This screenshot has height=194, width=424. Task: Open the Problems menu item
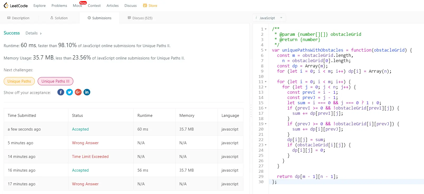[59, 6]
